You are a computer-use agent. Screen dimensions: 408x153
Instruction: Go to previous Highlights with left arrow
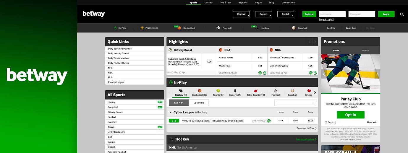[310, 42]
